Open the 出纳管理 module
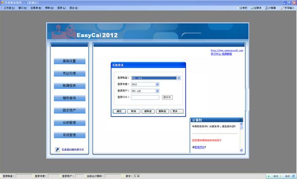297x179 pixels. (x=69, y=123)
